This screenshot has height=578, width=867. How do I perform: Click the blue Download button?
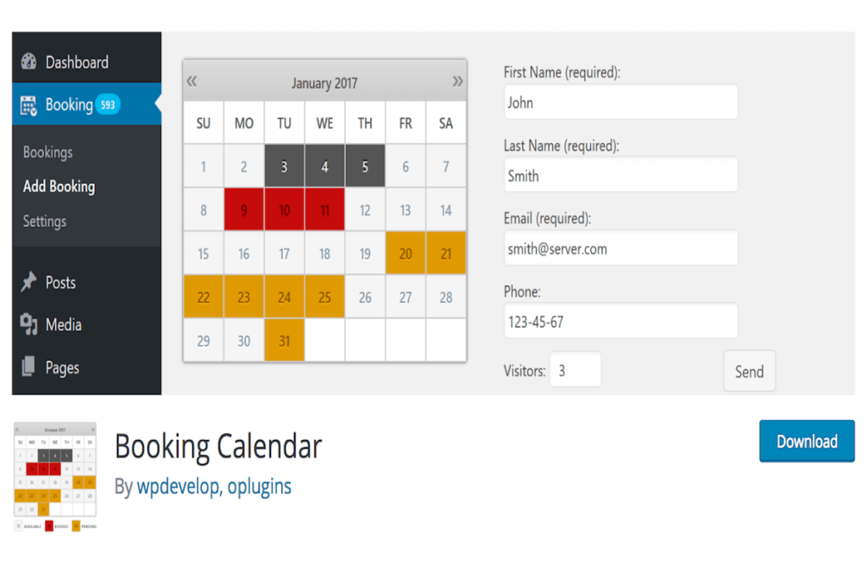(x=807, y=441)
